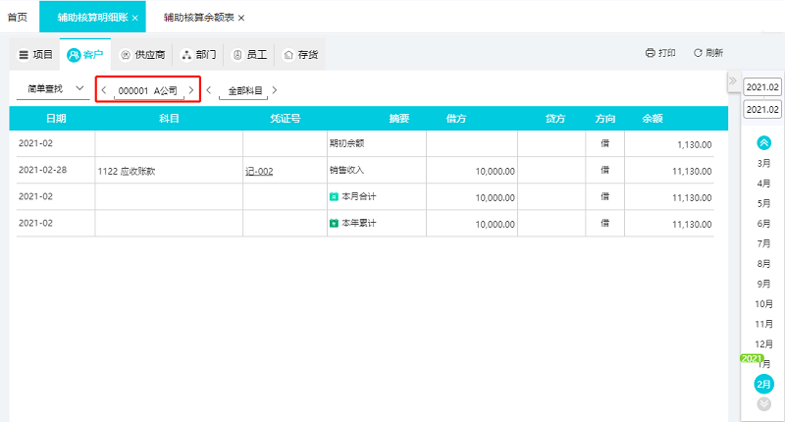785x422 pixels.
Task: Switch to the 部门 tab
Action: (199, 55)
